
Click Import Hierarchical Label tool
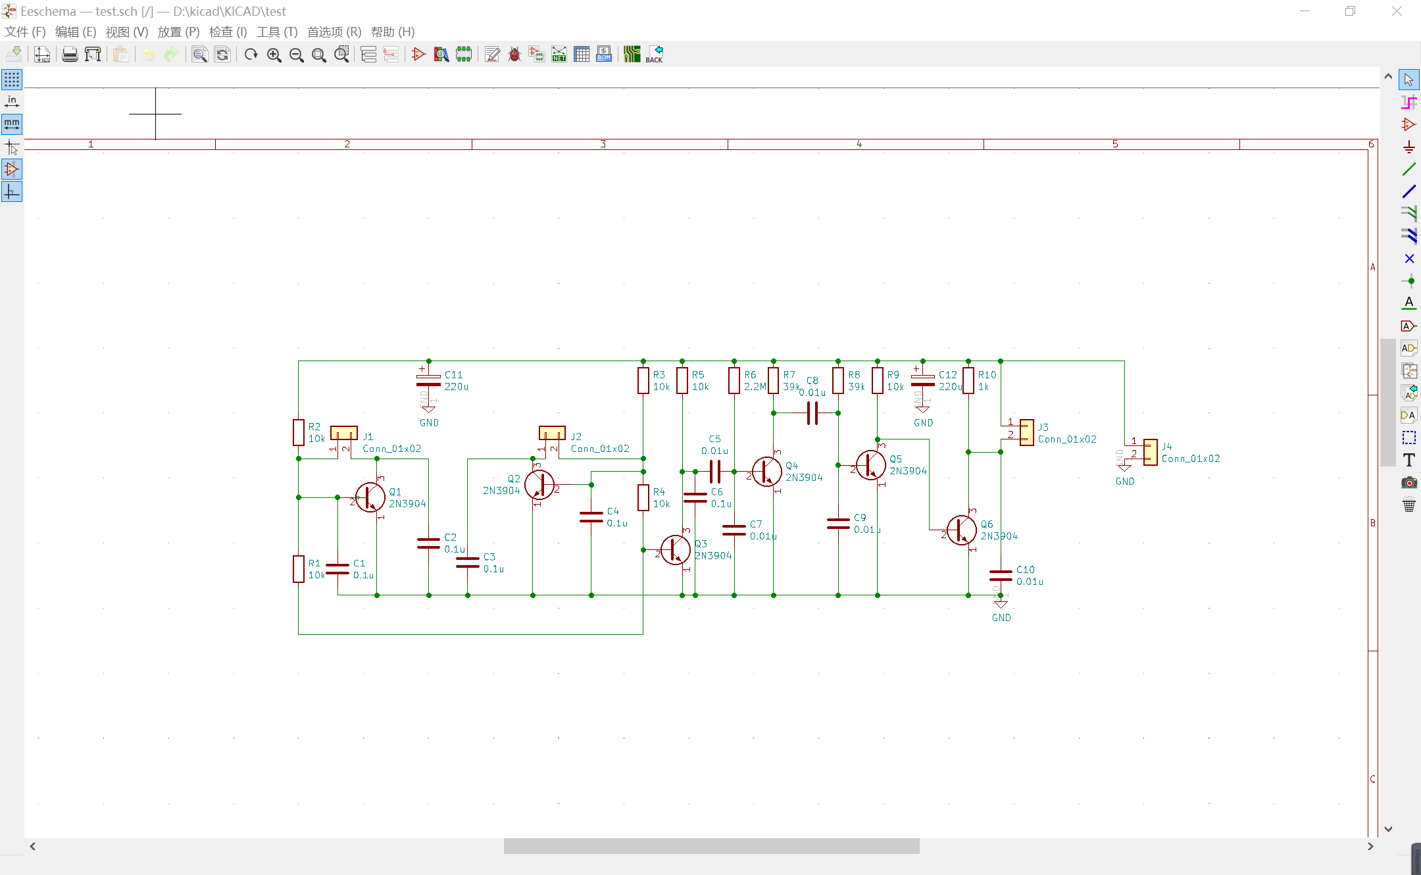click(x=1409, y=393)
